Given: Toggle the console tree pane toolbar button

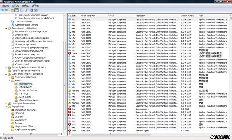Looking at the screenshot, I should (16, 10).
